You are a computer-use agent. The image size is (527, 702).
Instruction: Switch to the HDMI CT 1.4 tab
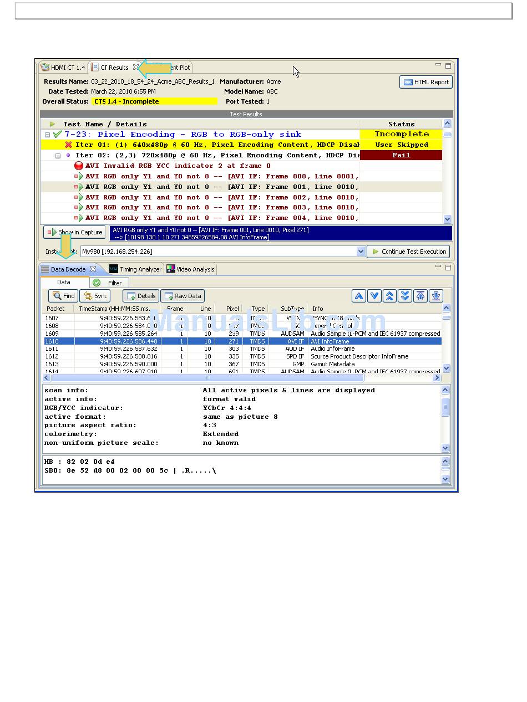tap(63, 68)
